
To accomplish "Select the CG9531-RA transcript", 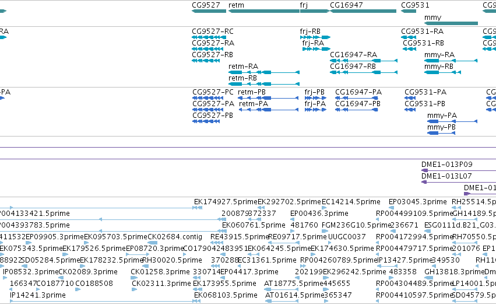I will click(x=409, y=37).
